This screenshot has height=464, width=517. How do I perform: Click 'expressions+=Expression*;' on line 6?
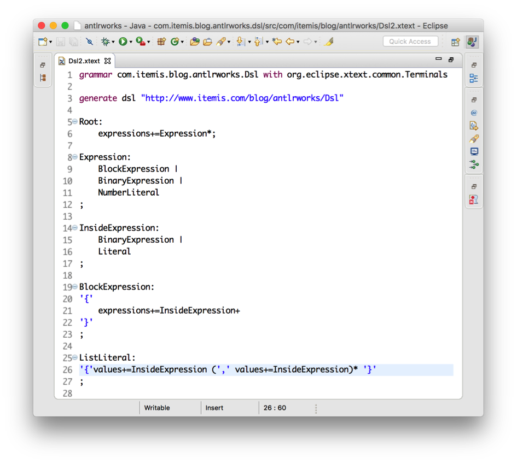tap(157, 134)
